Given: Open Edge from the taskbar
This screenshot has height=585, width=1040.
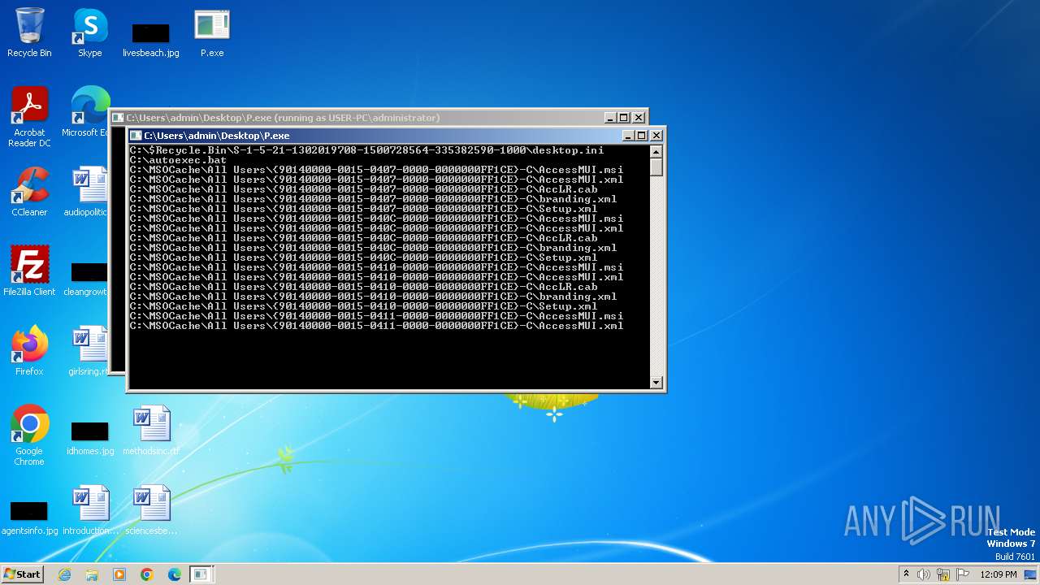Looking at the screenshot, I should point(175,574).
